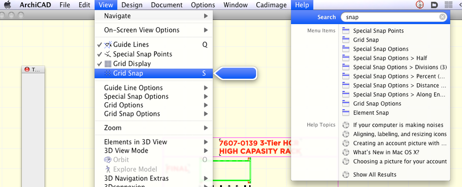
Task: Open the Cadimage menu
Action: point(271,5)
